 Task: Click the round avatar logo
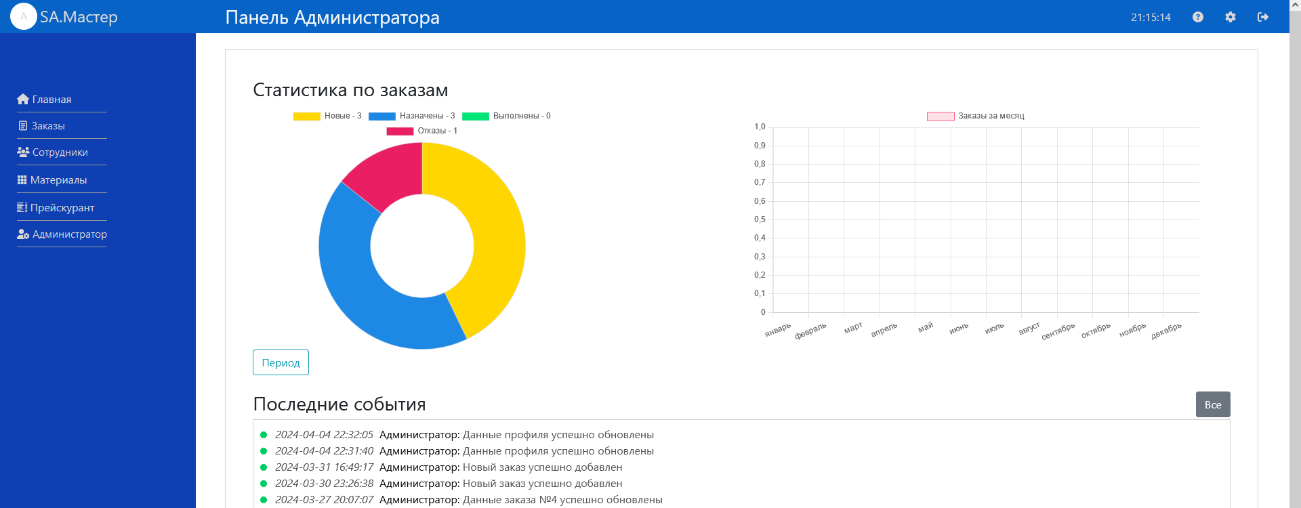pyautogui.click(x=24, y=16)
